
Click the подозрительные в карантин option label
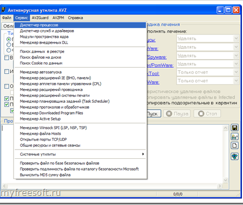[x=192, y=103]
